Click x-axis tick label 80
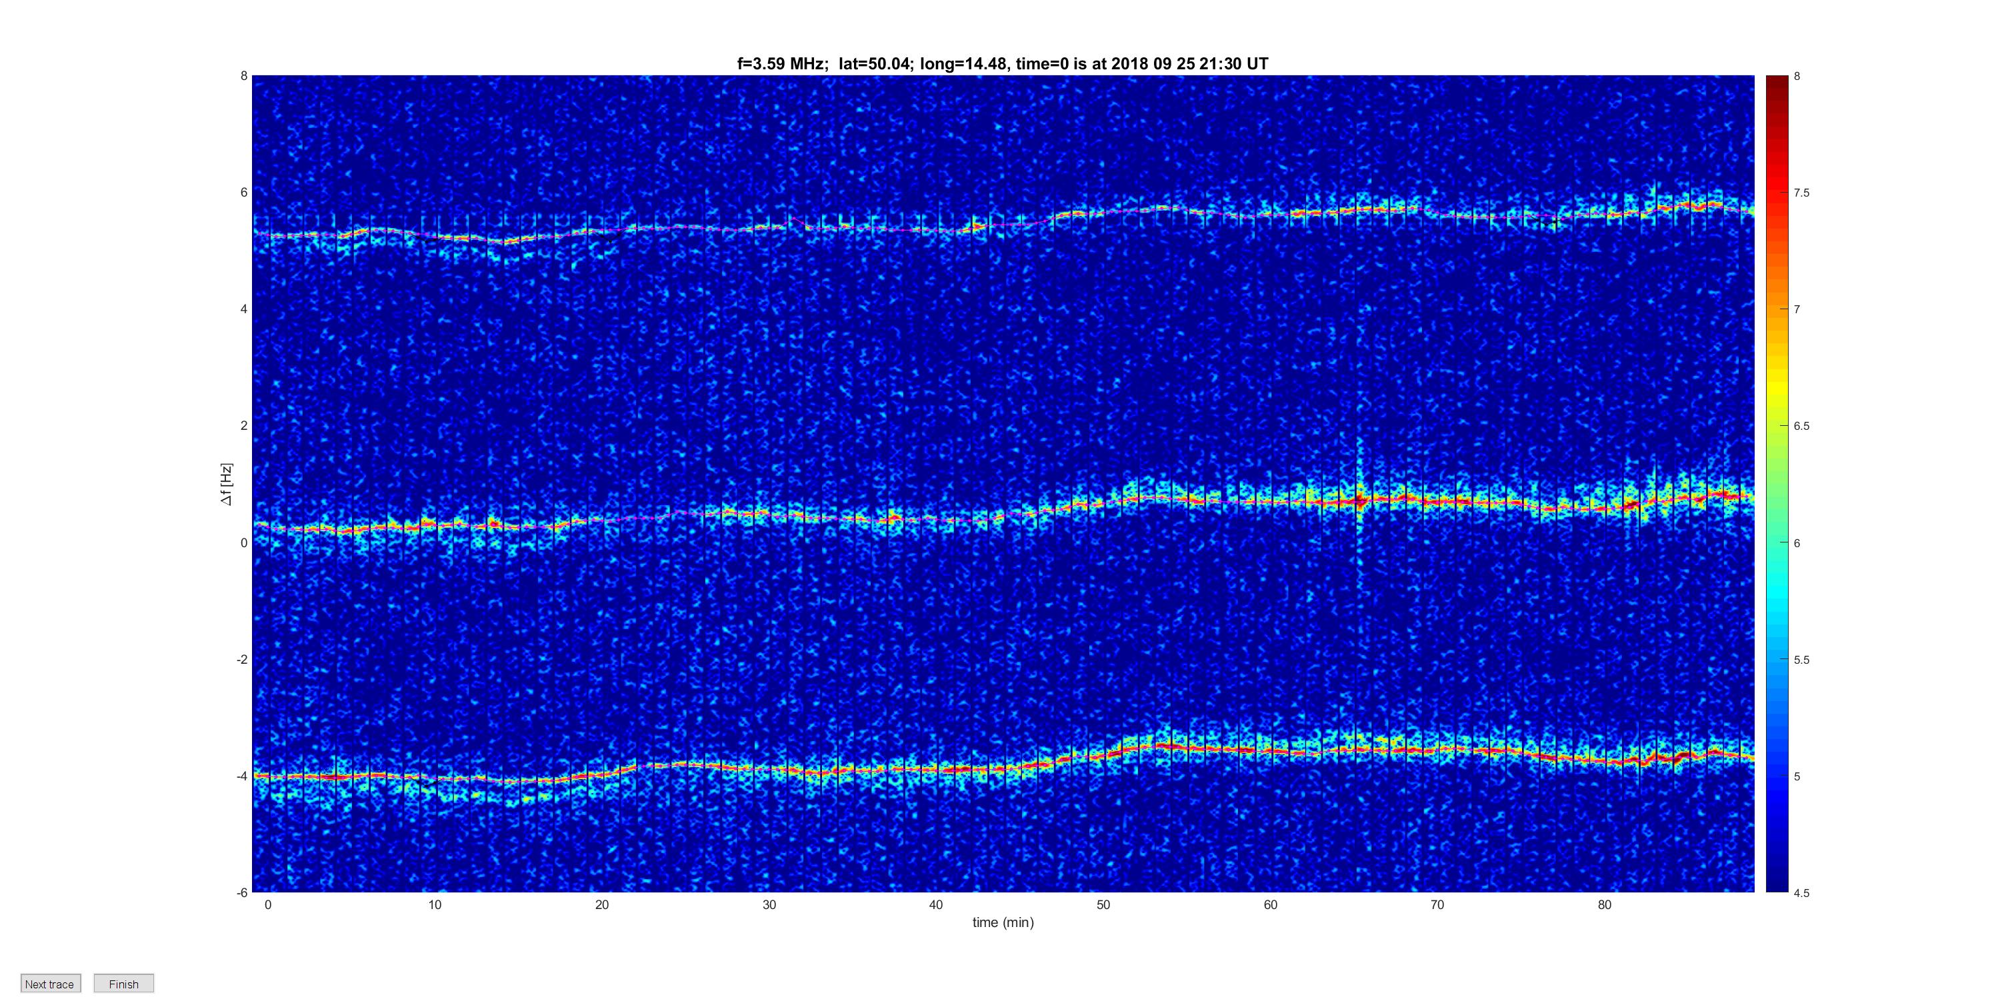2000x1003 pixels. [1605, 905]
